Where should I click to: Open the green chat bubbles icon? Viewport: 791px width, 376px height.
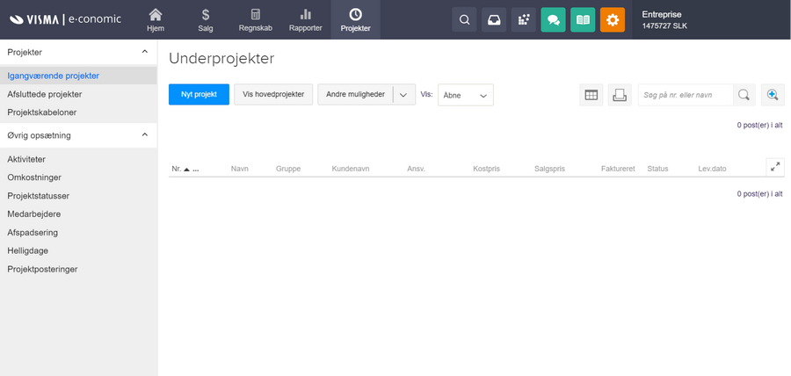(x=553, y=19)
